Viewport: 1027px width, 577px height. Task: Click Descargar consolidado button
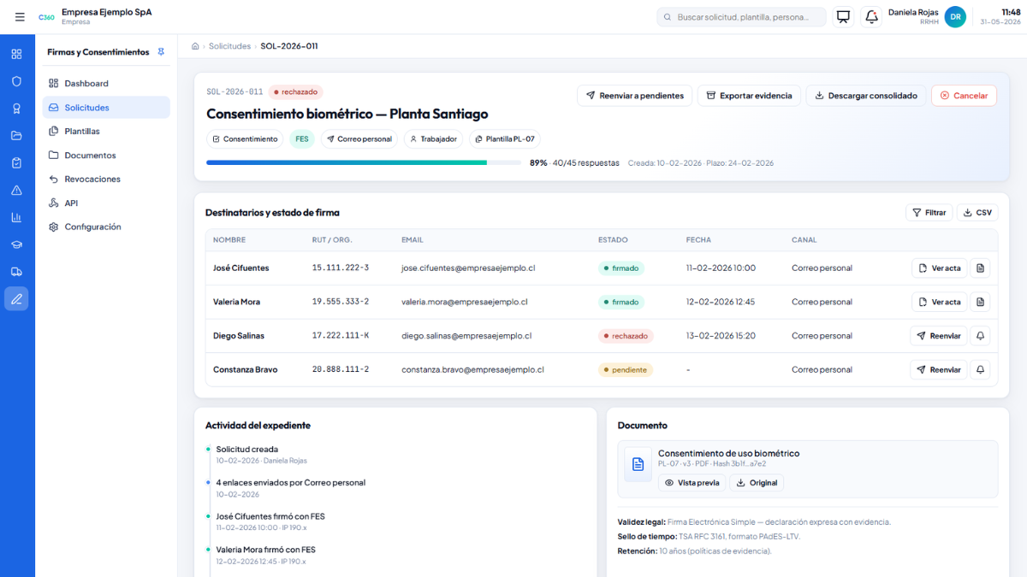pyautogui.click(x=865, y=96)
